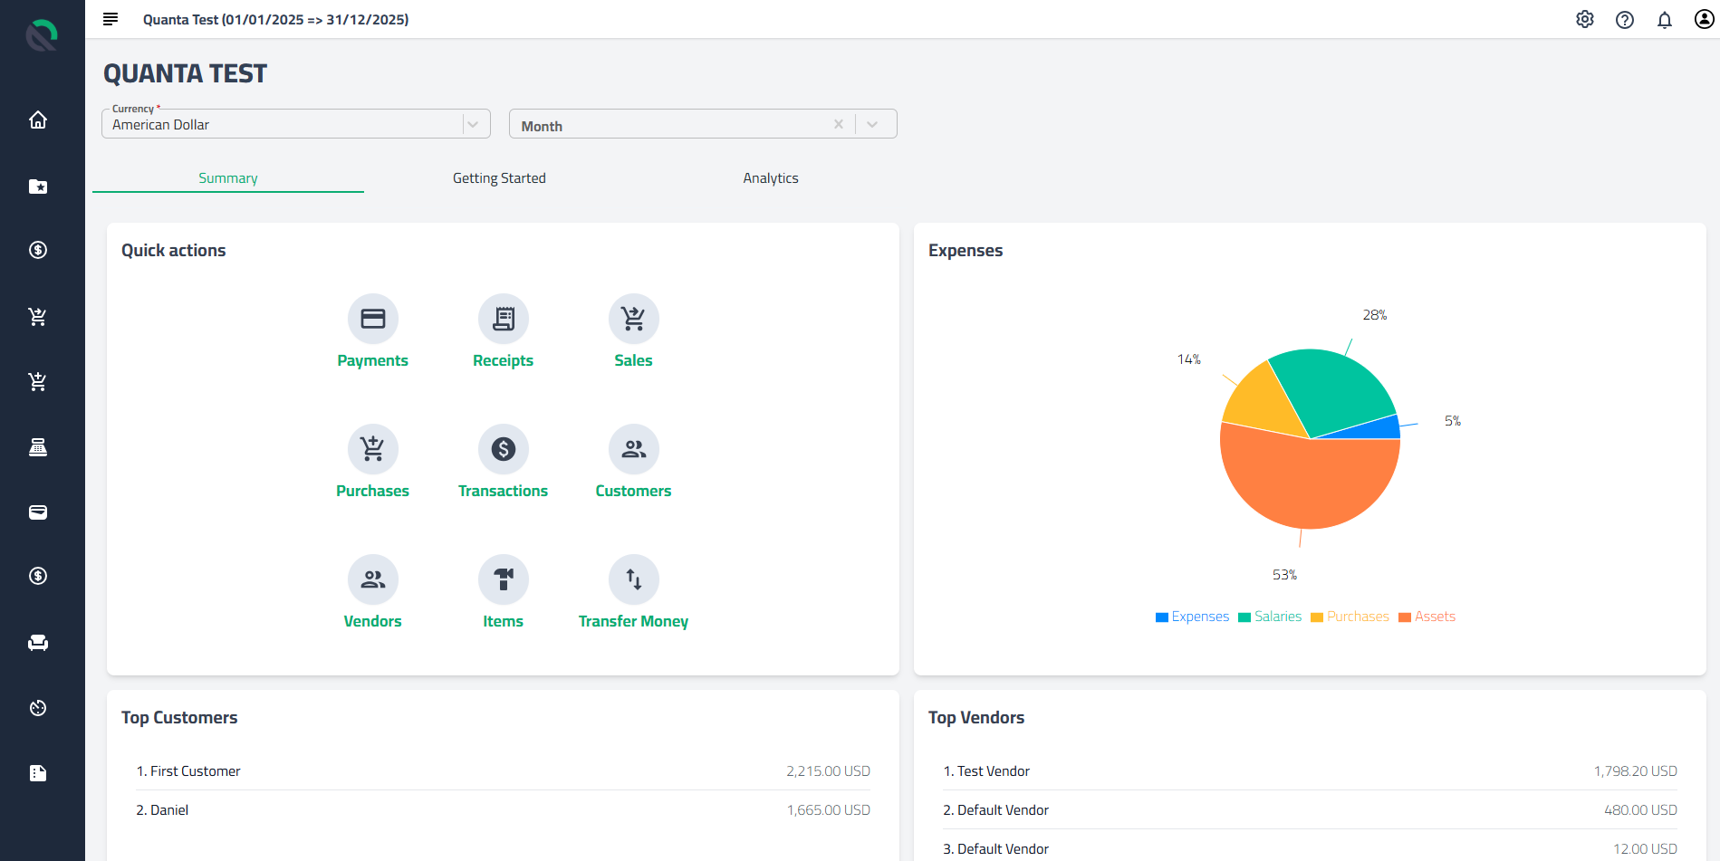This screenshot has width=1720, height=861.
Task: Click the notifications bell icon
Action: coord(1665,19)
